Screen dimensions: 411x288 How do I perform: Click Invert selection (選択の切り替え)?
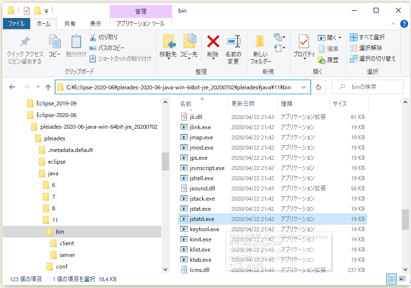pyautogui.click(x=373, y=59)
